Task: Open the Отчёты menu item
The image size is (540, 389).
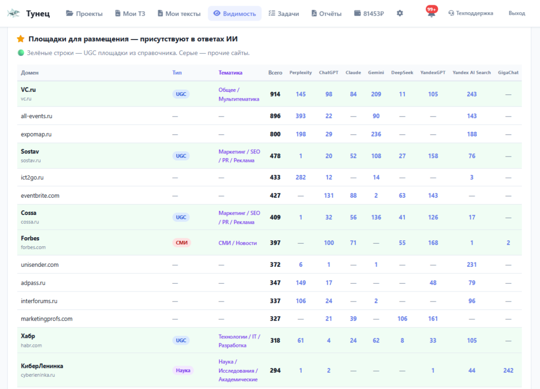Action: (x=326, y=13)
